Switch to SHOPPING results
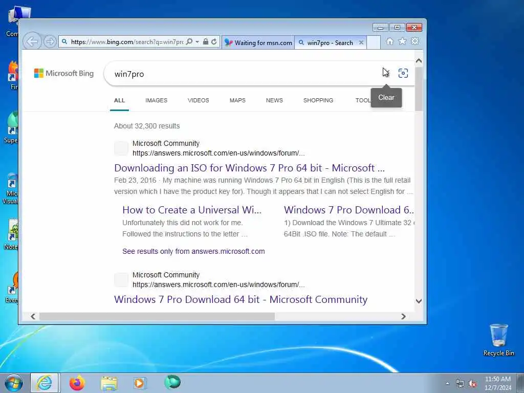This screenshot has width=524, height=393. click(318, 100)
